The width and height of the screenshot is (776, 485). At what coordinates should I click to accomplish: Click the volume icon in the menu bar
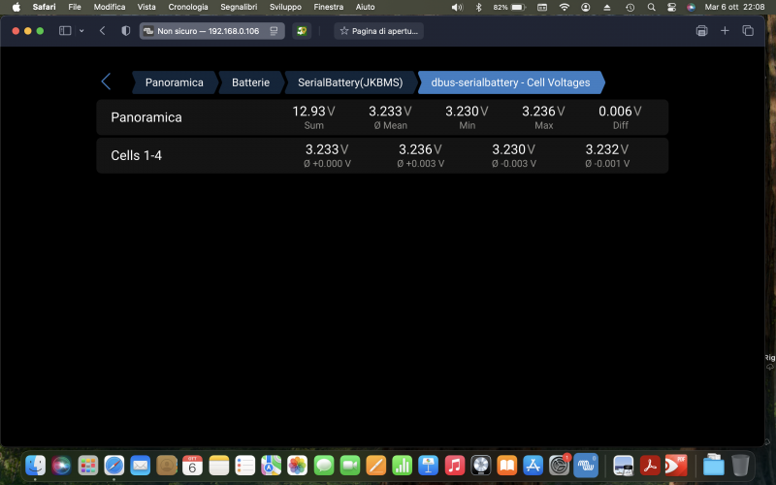tap(457, 7)
